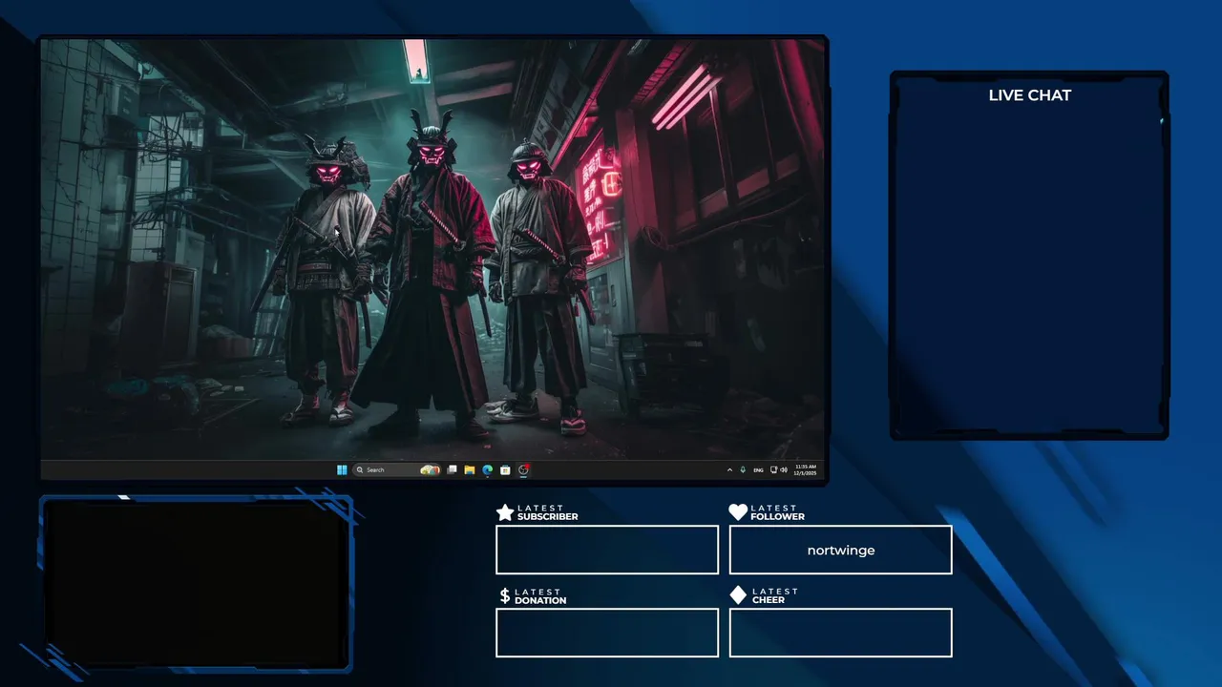The image size is (1222, 687).
Task: Click the Latest Donation label
Action: pos(540,596)
